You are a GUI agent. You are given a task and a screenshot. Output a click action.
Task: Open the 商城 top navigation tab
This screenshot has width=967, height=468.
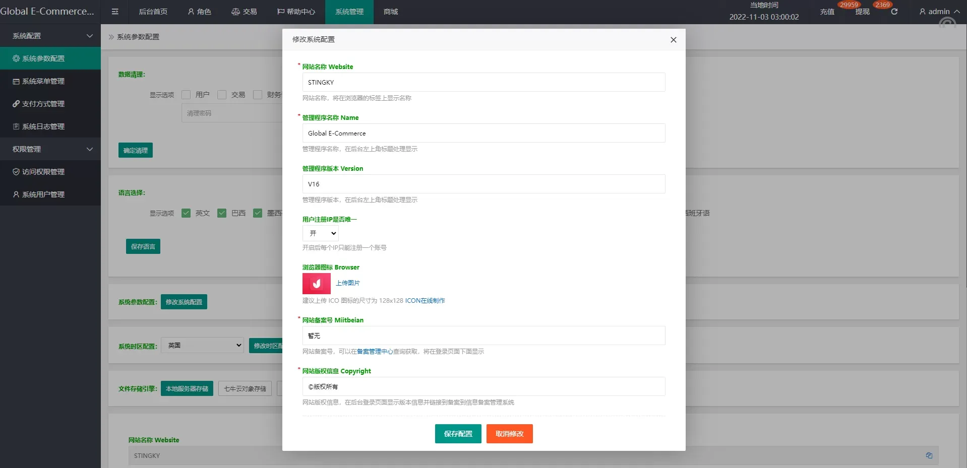(x=390, y=12)
